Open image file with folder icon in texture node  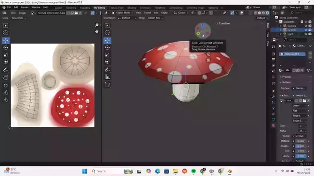click(305, 101)
